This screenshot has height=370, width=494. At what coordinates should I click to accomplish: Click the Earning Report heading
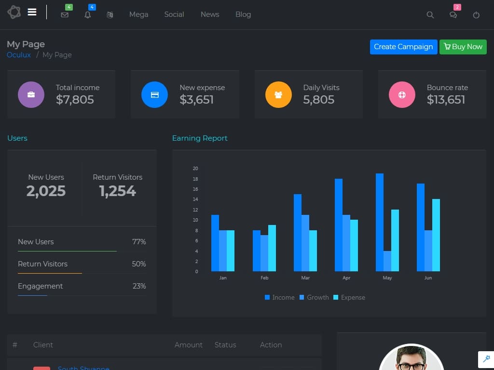pos(200,138)
